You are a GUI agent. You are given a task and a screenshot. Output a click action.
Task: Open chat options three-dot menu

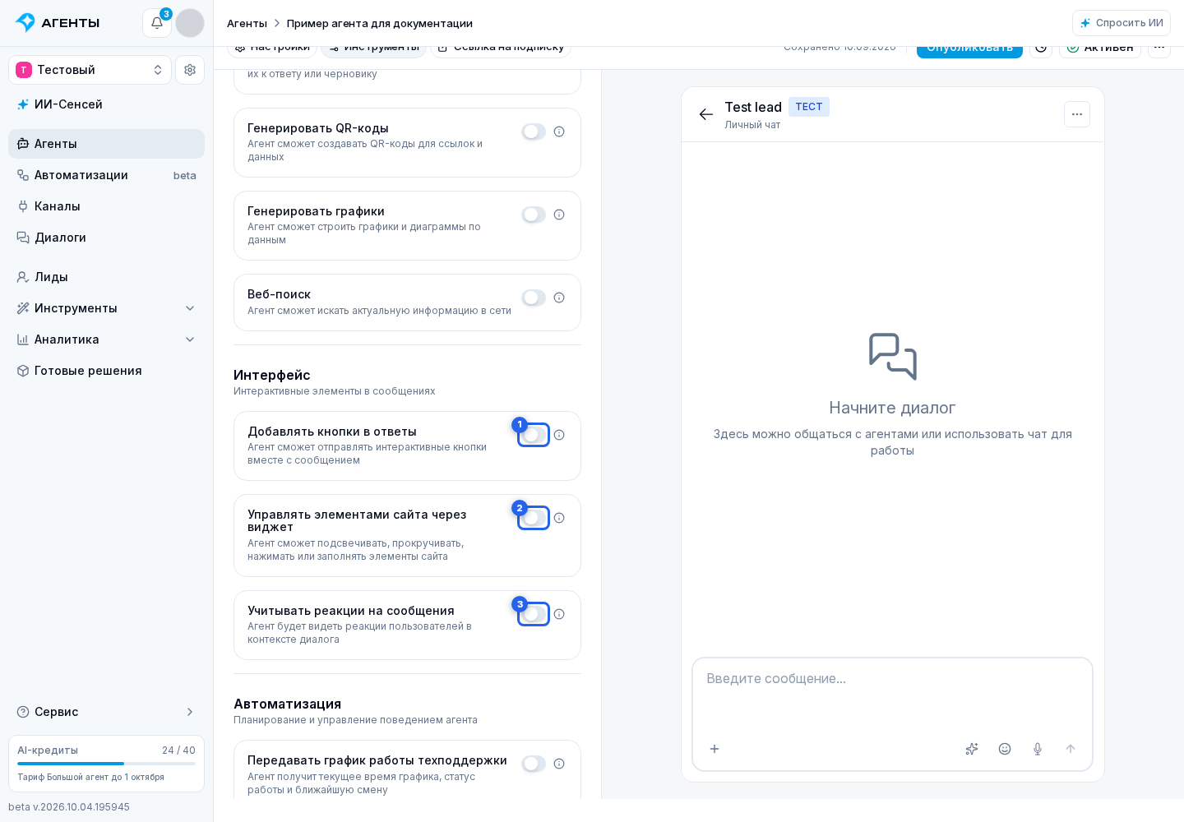(x=1077, y=114)
